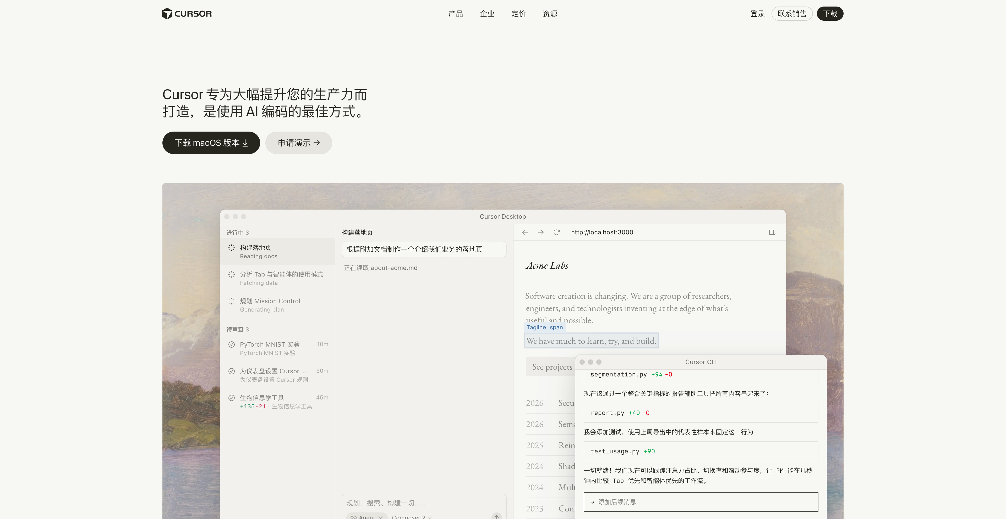Image resolution: width=1006 pixels, height=519 pixels.
Task: Check the 为仪表盘设置 Cursor 规则 task circle
Action: click(x=231, y=371)
